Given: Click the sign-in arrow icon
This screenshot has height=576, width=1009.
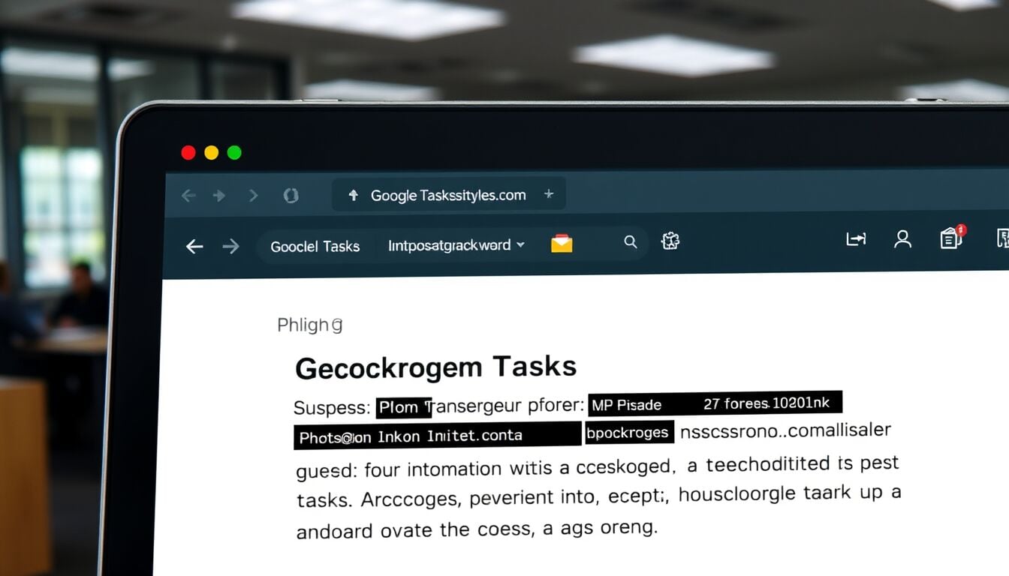Looking at the screenshot, I should point(856,239).
